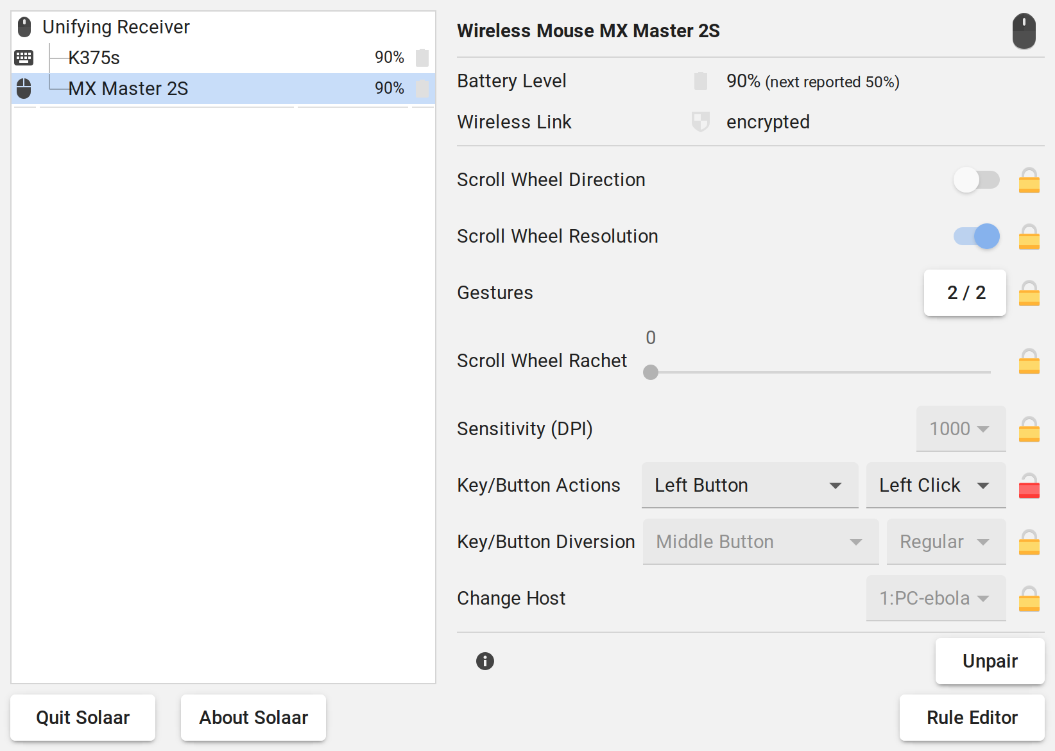
Task: Click the MX Master 2S mouse icon in tree
Action: (x=24, y=89)
